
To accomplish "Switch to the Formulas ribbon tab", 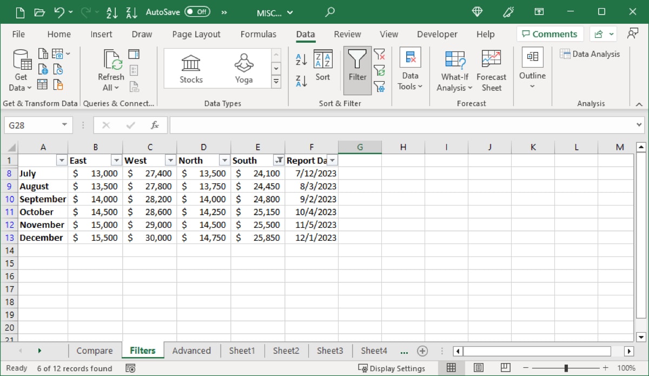I will (x=259, y=34).
